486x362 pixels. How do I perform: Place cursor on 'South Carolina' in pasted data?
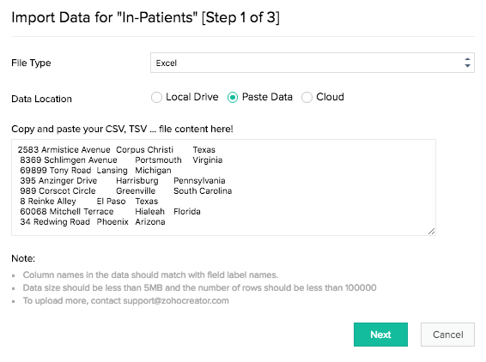tap(203, 191)
